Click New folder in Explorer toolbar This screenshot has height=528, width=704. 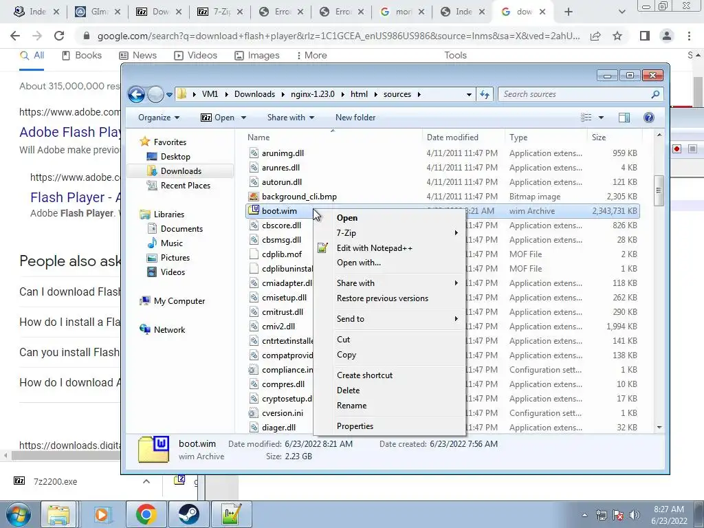[355, 118]
